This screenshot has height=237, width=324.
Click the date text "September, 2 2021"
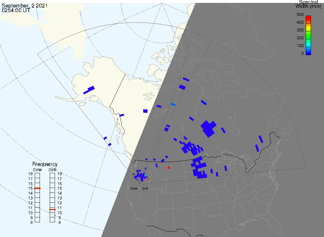[25, 5]
